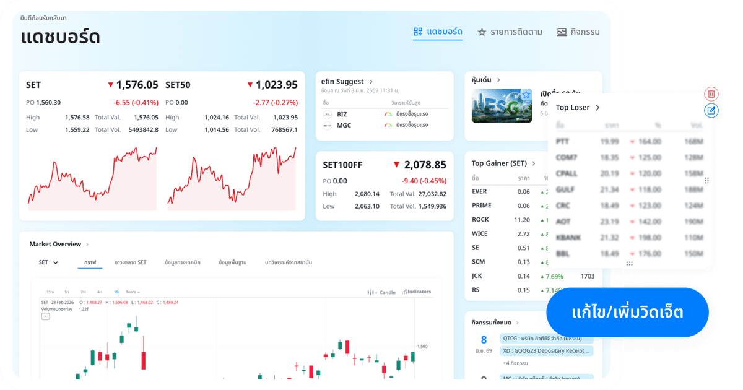743x390 pixels.
Task: Click the star icon on ESG thumbnail
Action: 526,95
